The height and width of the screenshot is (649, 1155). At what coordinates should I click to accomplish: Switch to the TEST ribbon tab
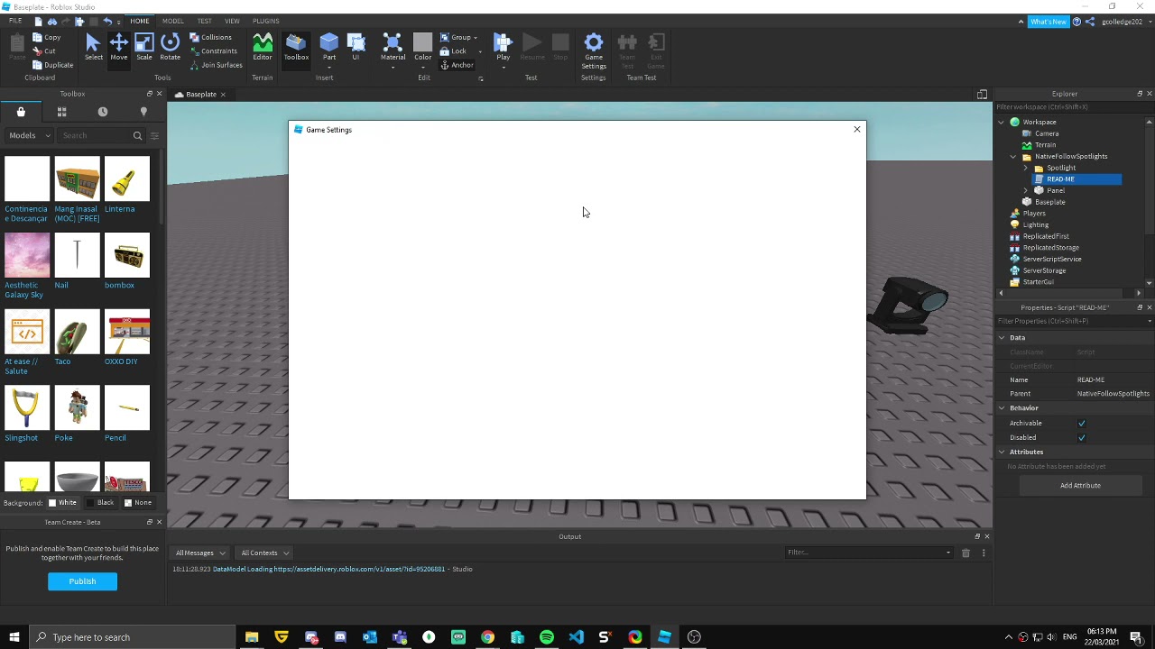pyautogui.click(x=205, y=21)
